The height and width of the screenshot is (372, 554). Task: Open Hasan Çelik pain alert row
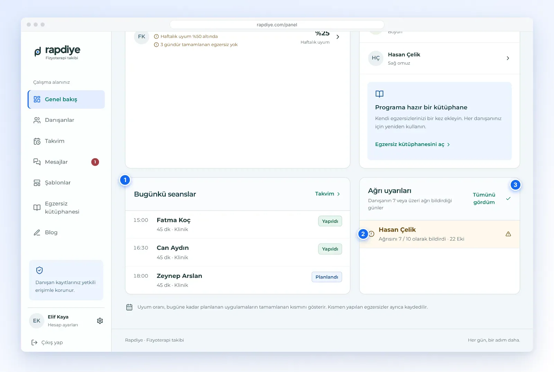click(x=440, y=234)
